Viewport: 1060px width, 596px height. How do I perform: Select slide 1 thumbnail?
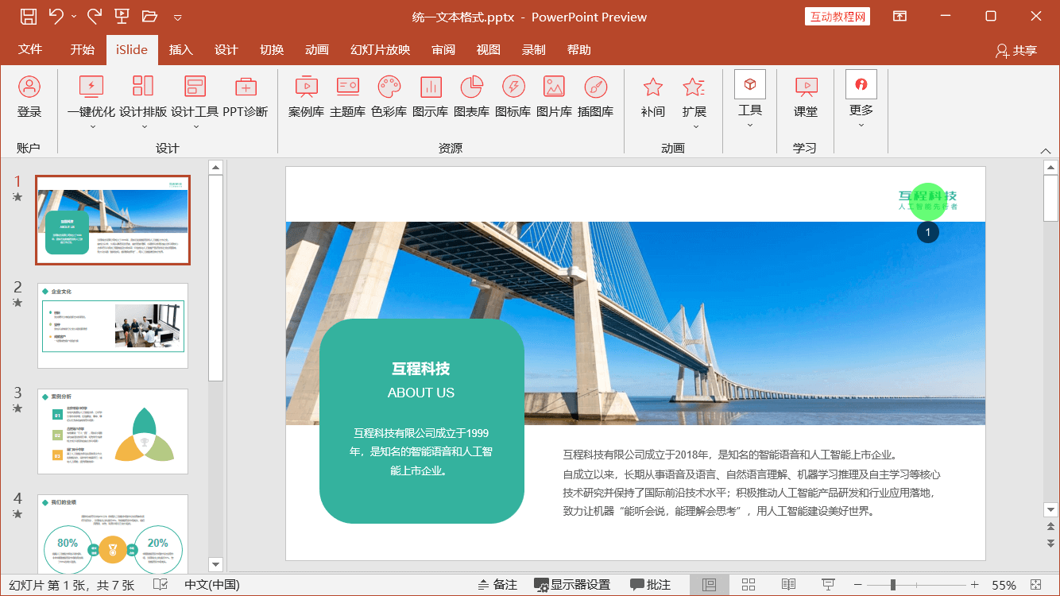[x=113, y=220]
